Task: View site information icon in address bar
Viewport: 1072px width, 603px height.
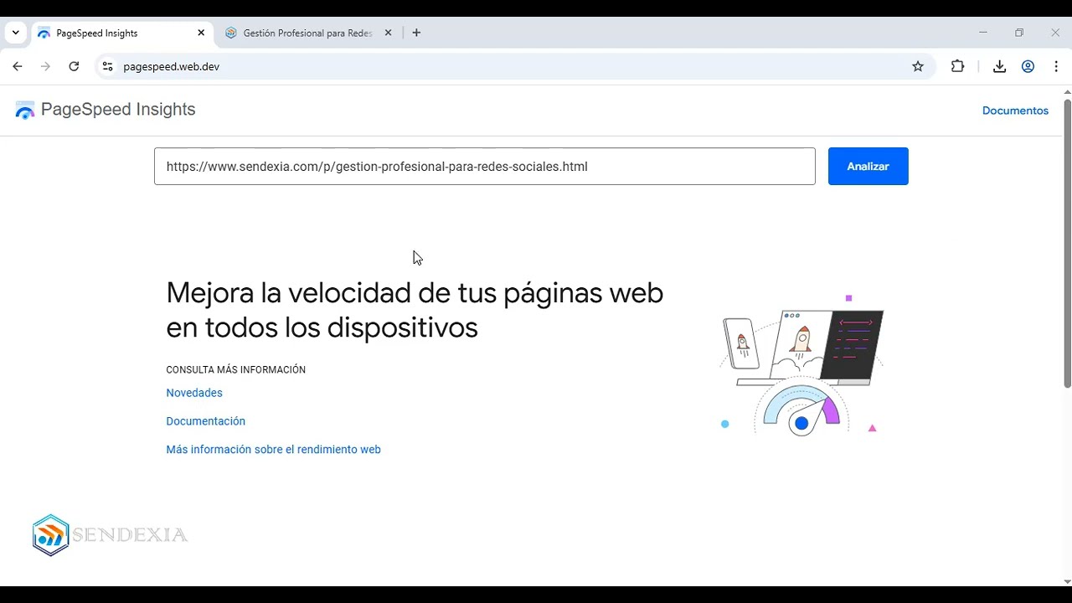Action: point(107,66)
